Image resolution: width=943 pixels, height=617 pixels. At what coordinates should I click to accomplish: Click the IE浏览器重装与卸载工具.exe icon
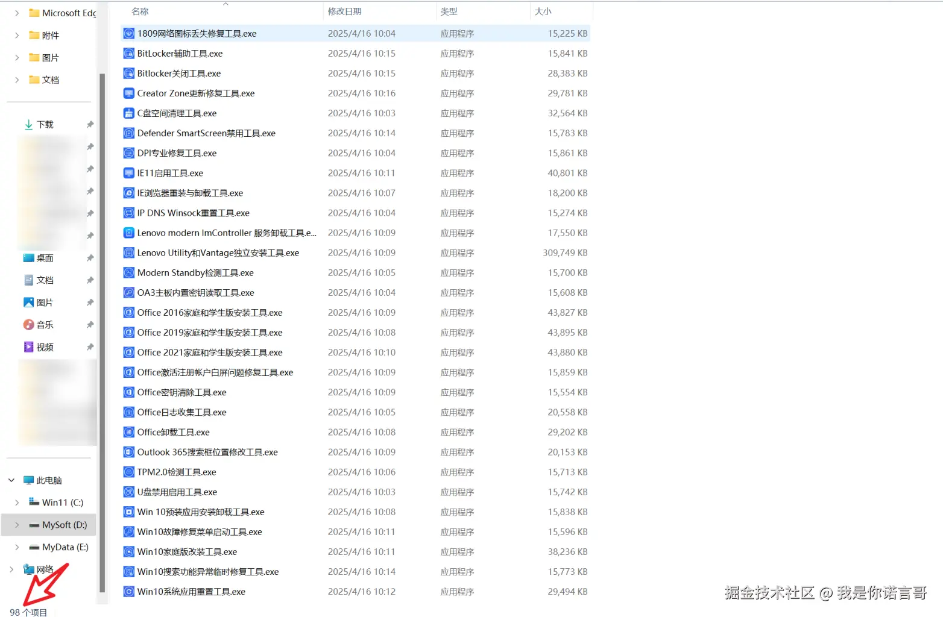[128, 193]
